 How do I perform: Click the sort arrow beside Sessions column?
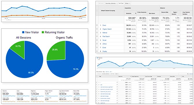coord(136,13)
